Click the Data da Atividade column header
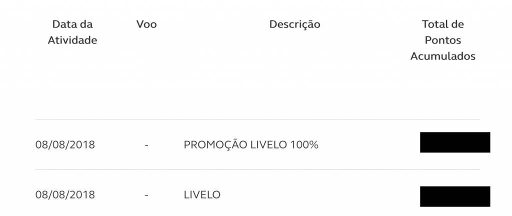The height and width of the screenshot is (216, 512). click(72, 32)
